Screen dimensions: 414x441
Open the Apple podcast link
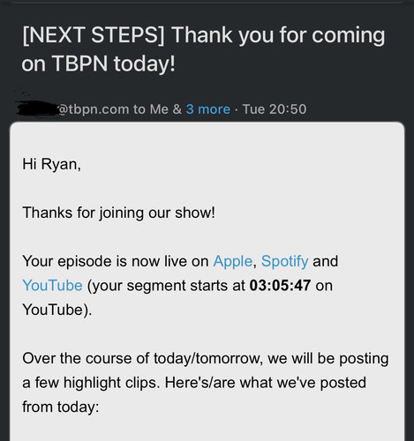pos(232,261)
